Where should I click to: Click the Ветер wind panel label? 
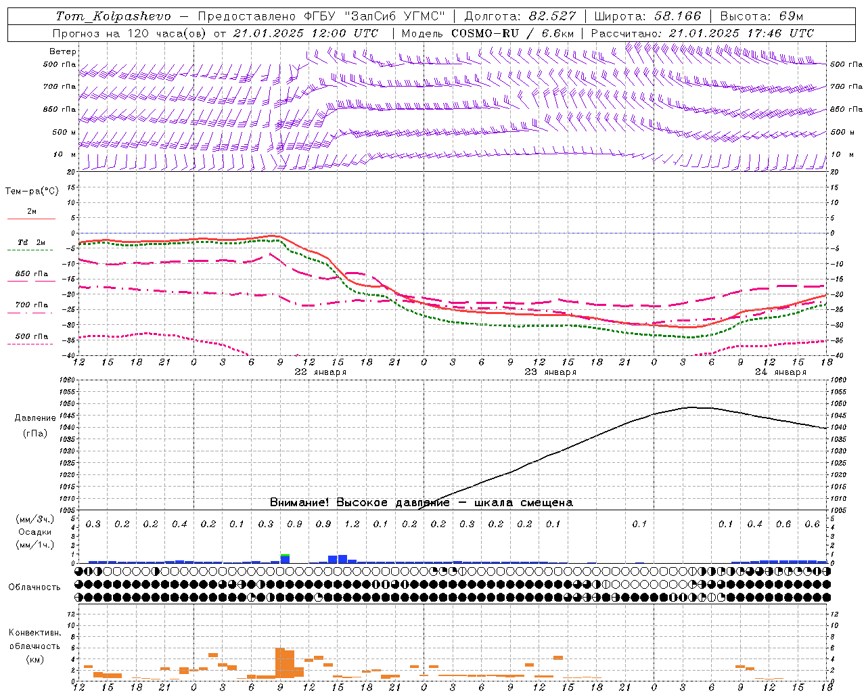click(63, 51)
